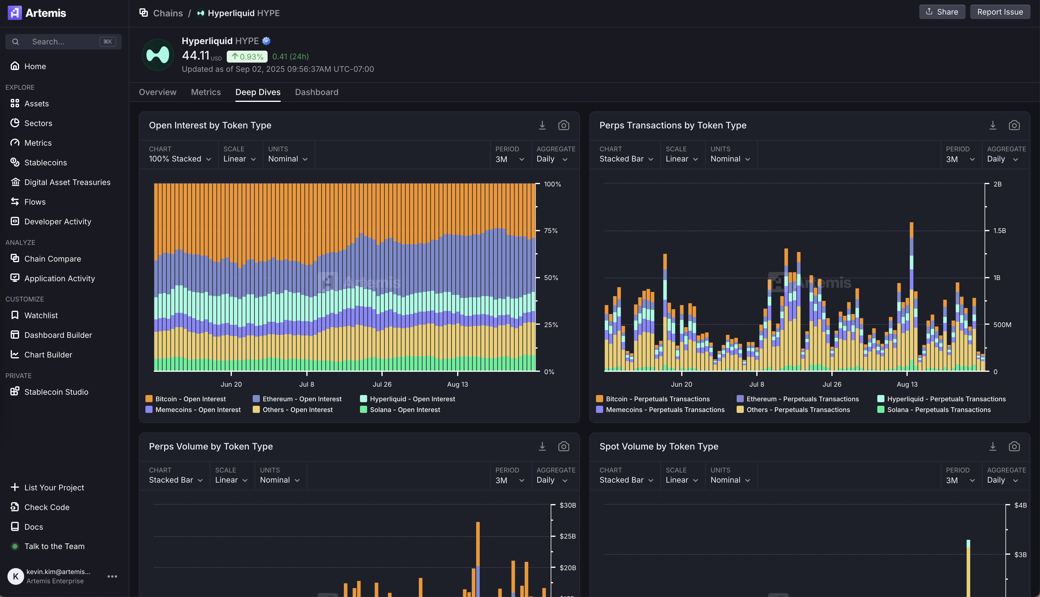The width and height of the screenshot is (1040, 597).
Task: Toggle Others - Open Interest legend series
Action: point(293,409)
